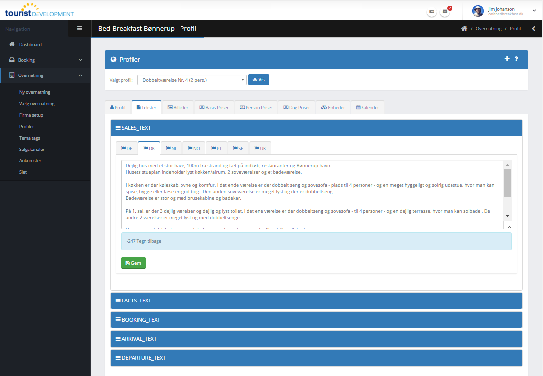Expand the BOOKING_TEXT section

click(316, 320)
